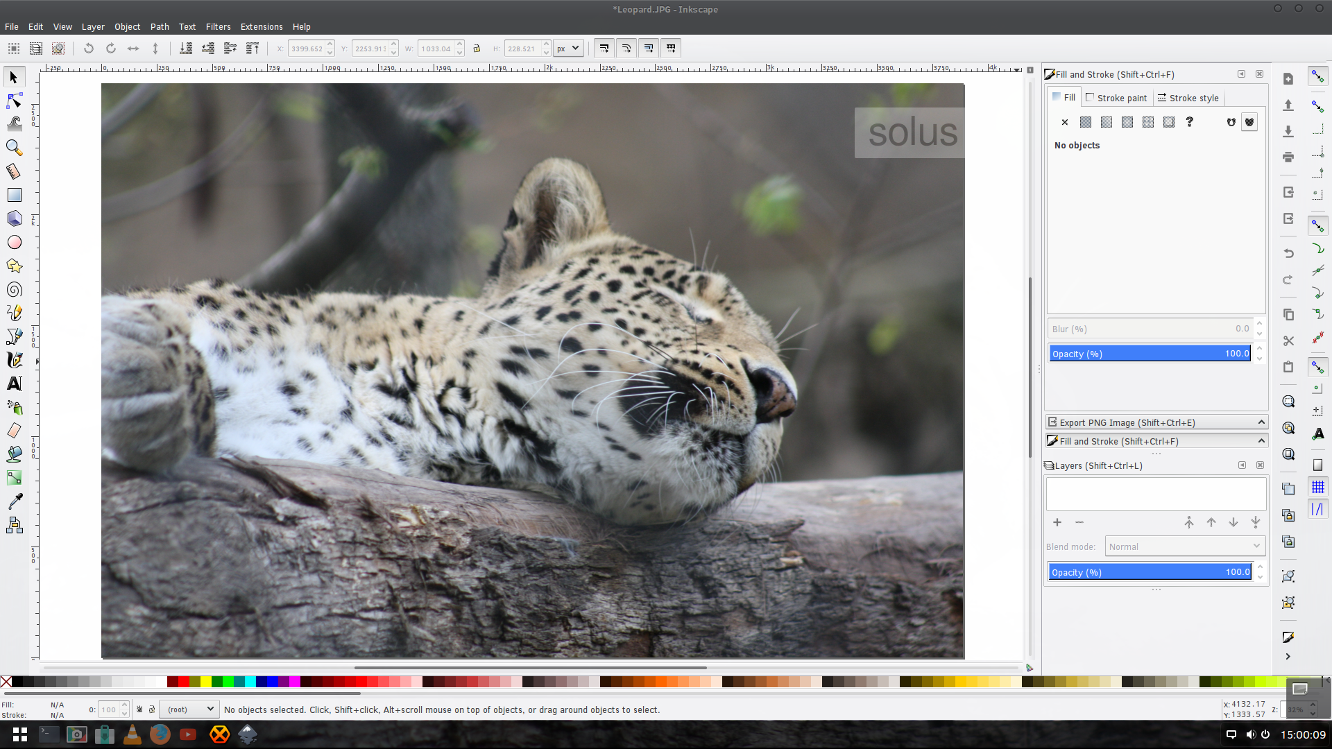Activate the Text tool
The width and height of the screenshot is (1332, 749).
[14, 384]
